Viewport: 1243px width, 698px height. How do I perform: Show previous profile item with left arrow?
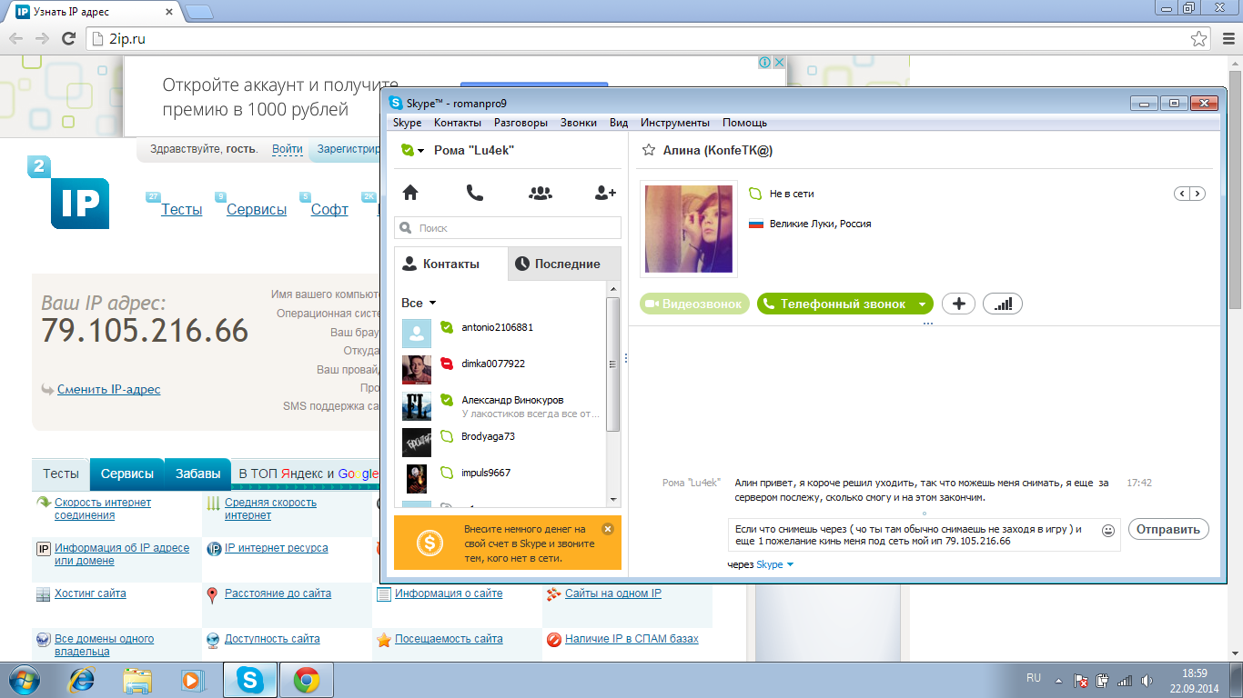pos(1182,194)
